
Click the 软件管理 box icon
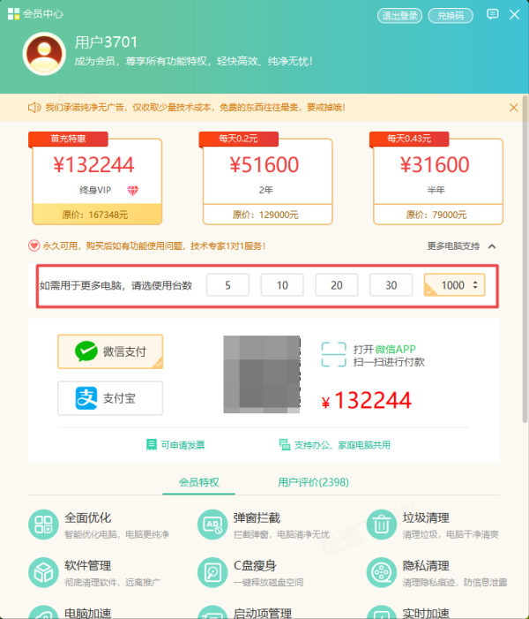click(43, 572)
